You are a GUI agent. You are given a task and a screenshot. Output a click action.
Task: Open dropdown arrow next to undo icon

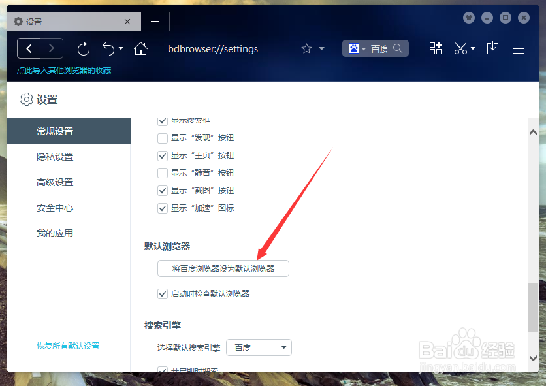pyautogui.click(x=121, y=48)
